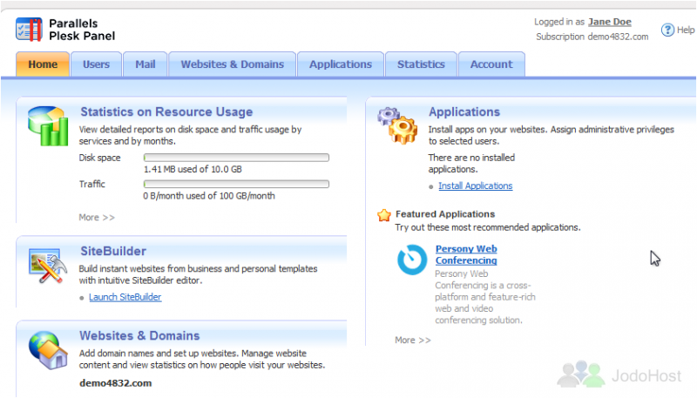697x398 pixels.
Task: Click the Statistics on Resource Usage heading
Action: (166, 112)
